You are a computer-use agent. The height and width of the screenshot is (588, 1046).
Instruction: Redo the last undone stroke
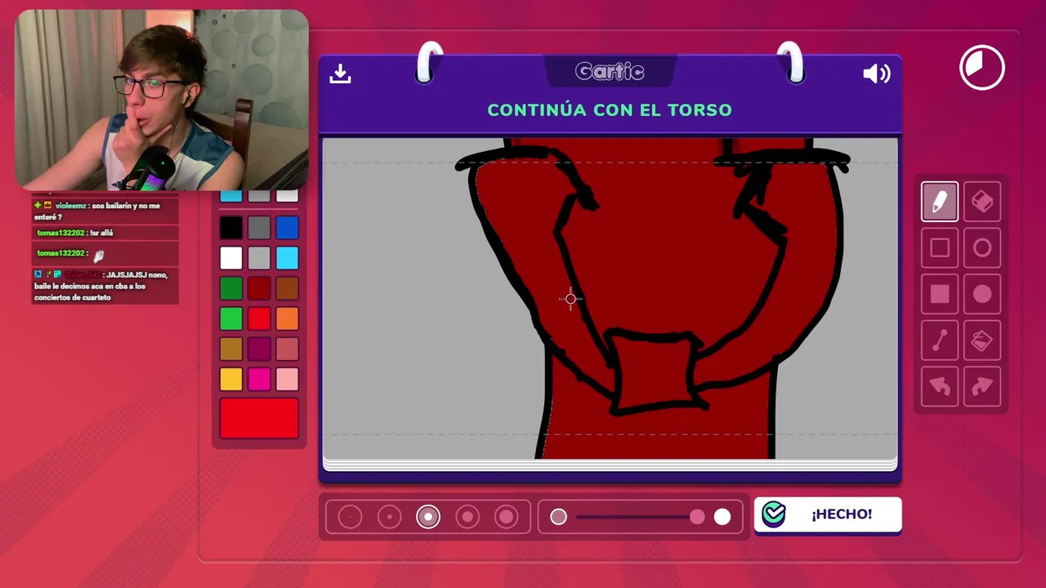tap(982, 387)
